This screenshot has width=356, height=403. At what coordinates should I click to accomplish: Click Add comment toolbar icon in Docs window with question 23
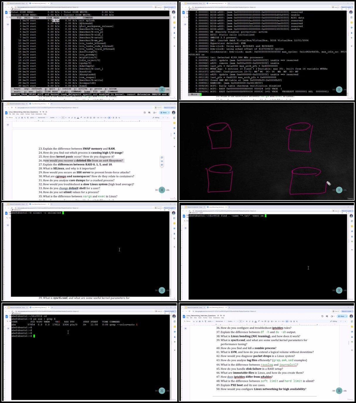click(x=88, y=117)
